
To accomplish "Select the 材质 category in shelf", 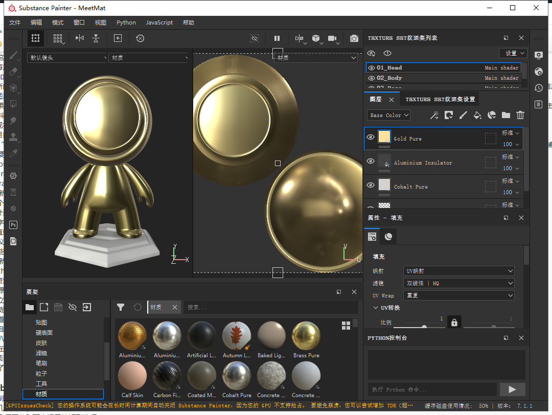I will 63,394.
